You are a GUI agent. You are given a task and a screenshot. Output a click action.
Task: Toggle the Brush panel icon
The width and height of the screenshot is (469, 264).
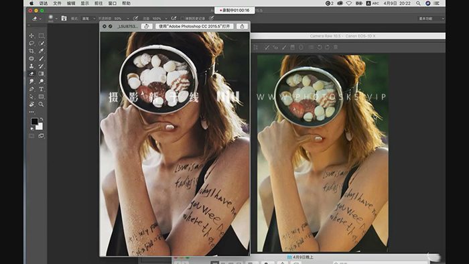(x=64, y=19)
